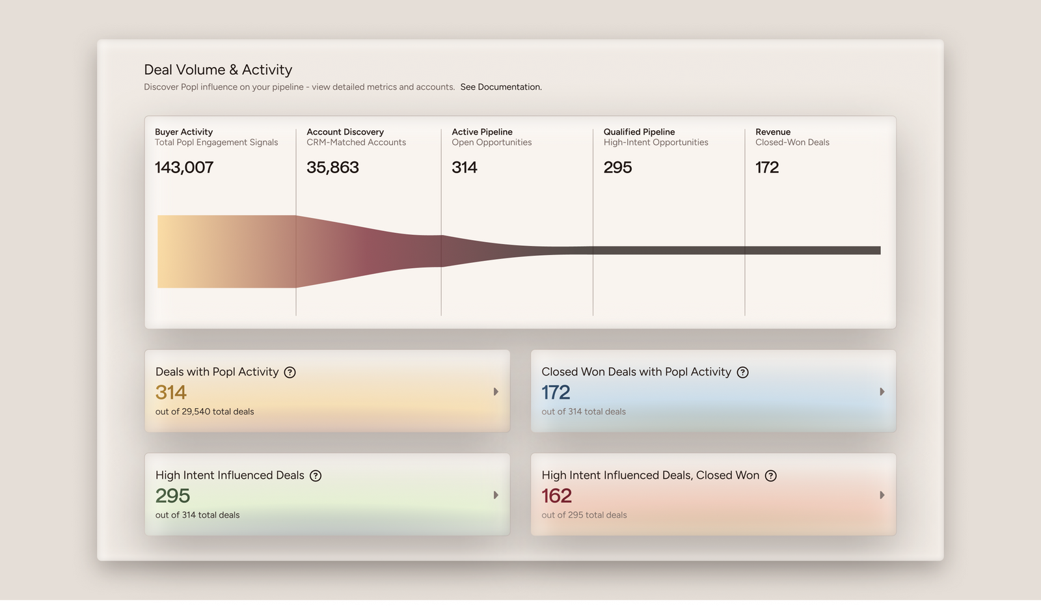Select the Revenue stage heading
The image size is (1041, 611).
(x=773, y=131)
